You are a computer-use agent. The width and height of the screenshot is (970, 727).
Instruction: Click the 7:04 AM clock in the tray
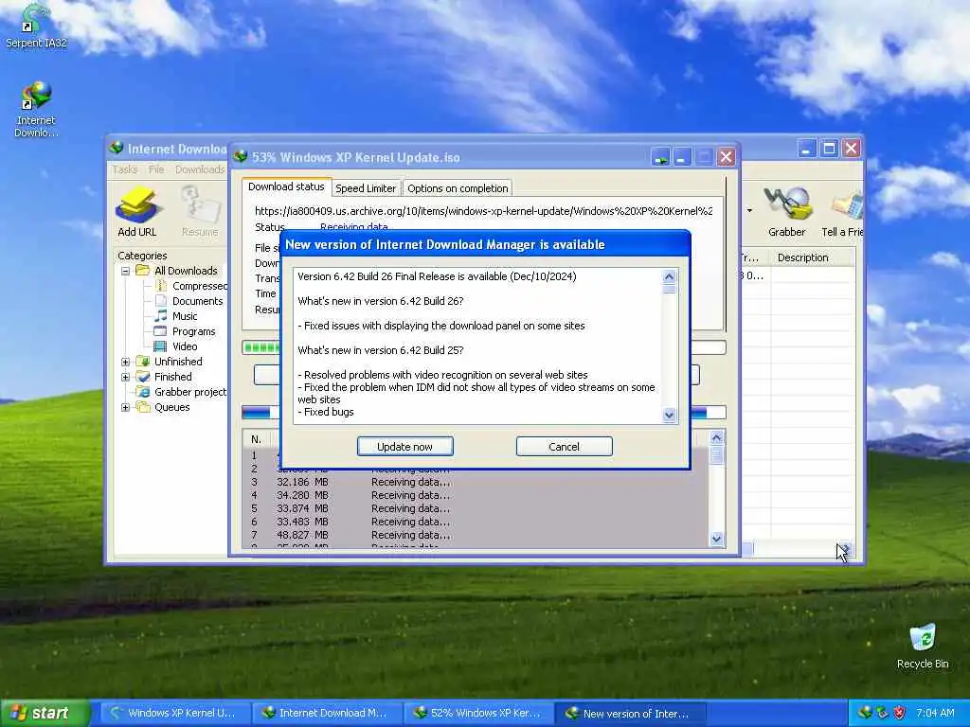pos(935,713)
